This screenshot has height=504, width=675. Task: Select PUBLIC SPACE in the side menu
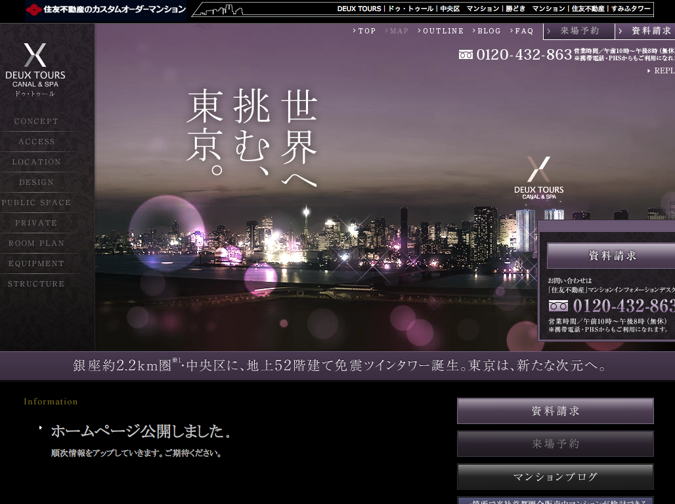(36, 203)
